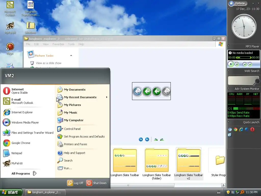The height and width of the screenshot is (196, 261).
Task: Collapse the Picture Tasks panel
Action: (71, 55)
